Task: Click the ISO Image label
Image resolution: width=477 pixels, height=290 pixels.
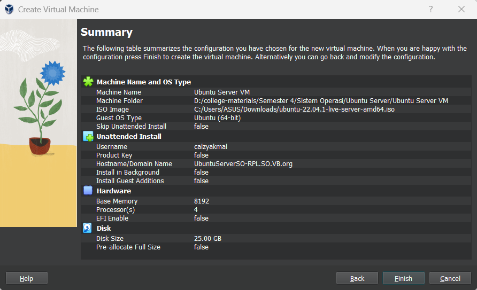Action: (x=112, y=109)
